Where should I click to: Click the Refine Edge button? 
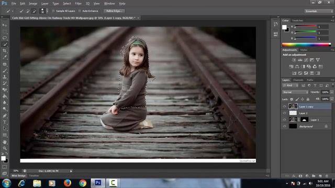[114, 11]
